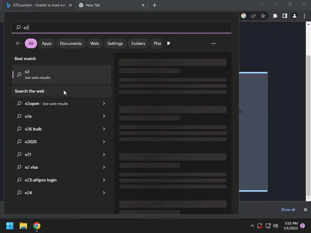Select the Documents search filter
Screen dimensions: 311x233
(x=71, y=43)
